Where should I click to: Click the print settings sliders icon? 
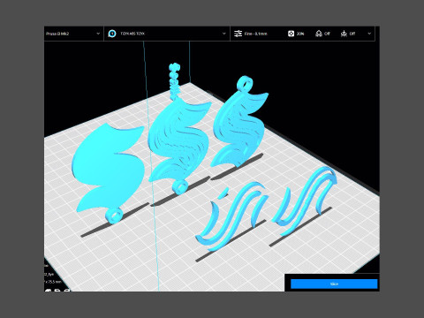click(x=238, y=34)
